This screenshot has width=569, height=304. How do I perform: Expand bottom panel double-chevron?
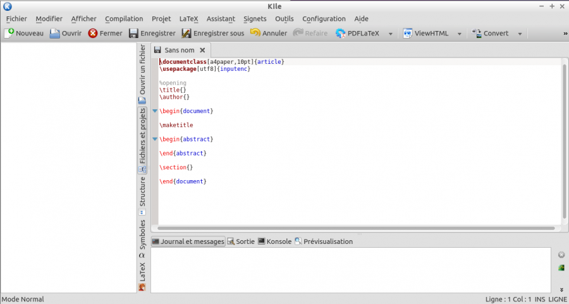pos(561,289)
